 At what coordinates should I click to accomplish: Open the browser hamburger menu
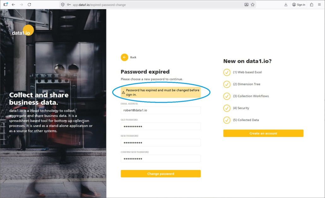320,5
